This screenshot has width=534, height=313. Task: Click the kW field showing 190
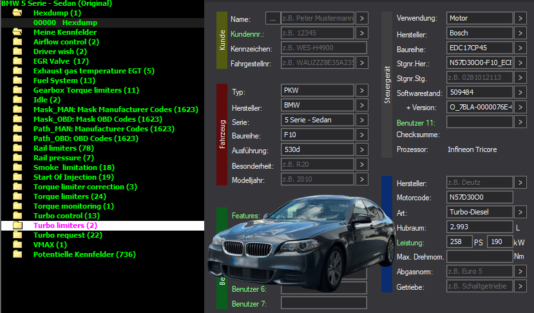pos(500,242)
